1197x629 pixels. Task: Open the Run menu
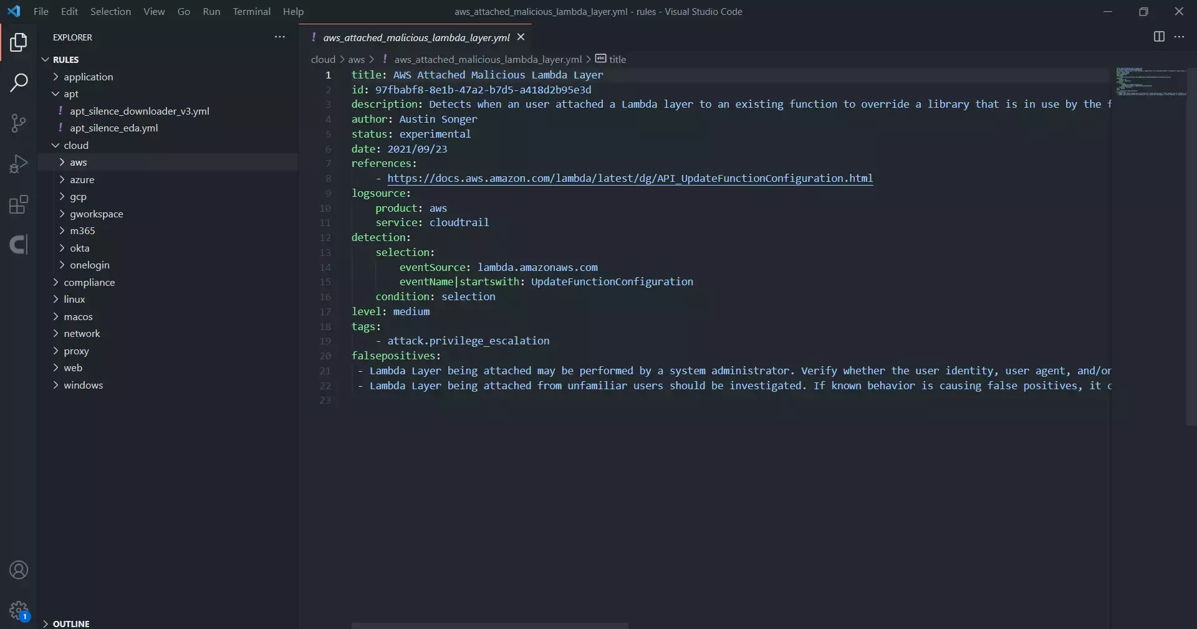point(211,11)
